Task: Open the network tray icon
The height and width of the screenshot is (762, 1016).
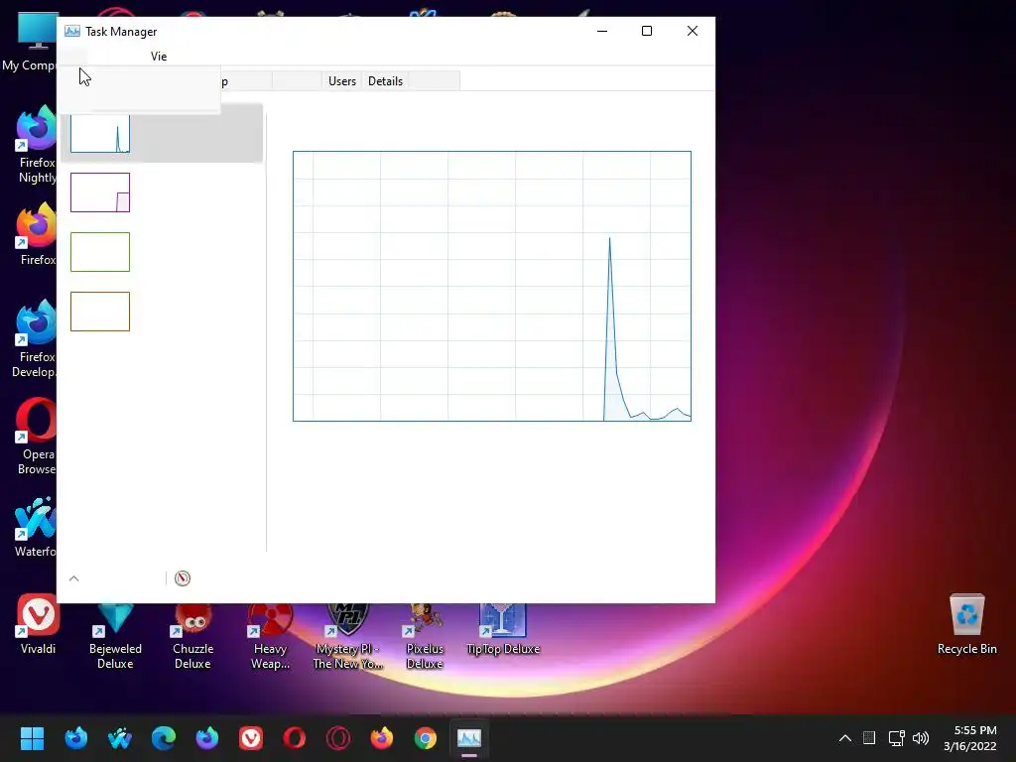Action: click(896, 738)
